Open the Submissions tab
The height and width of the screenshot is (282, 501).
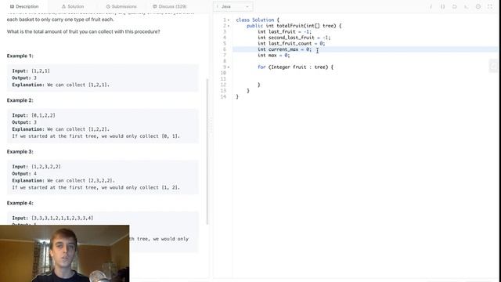[121, 6]
